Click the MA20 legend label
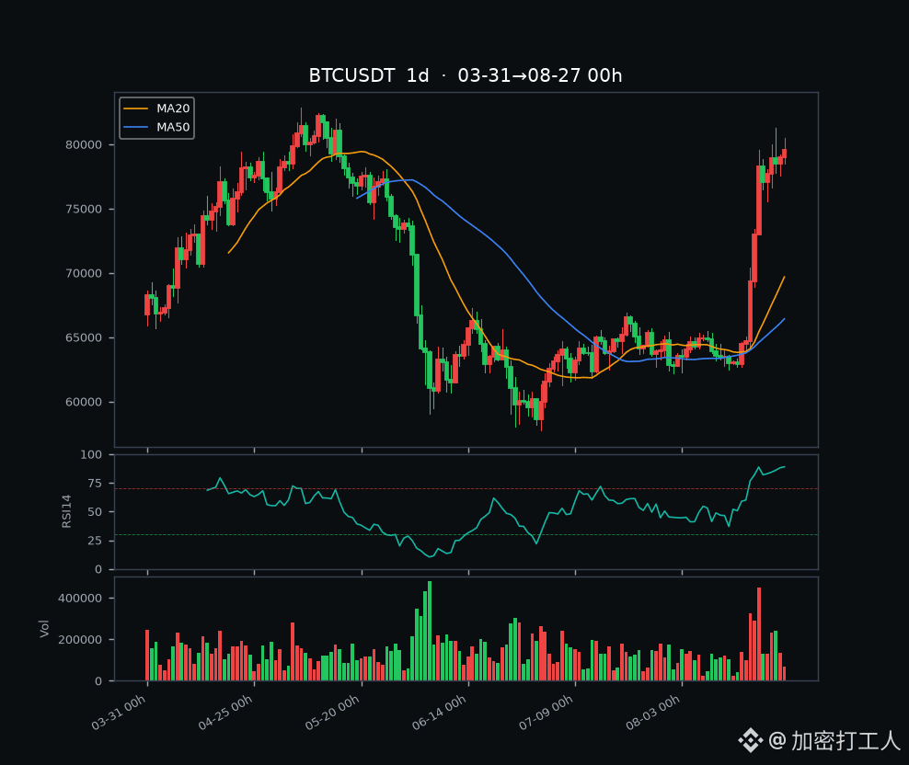 [173, 108]
